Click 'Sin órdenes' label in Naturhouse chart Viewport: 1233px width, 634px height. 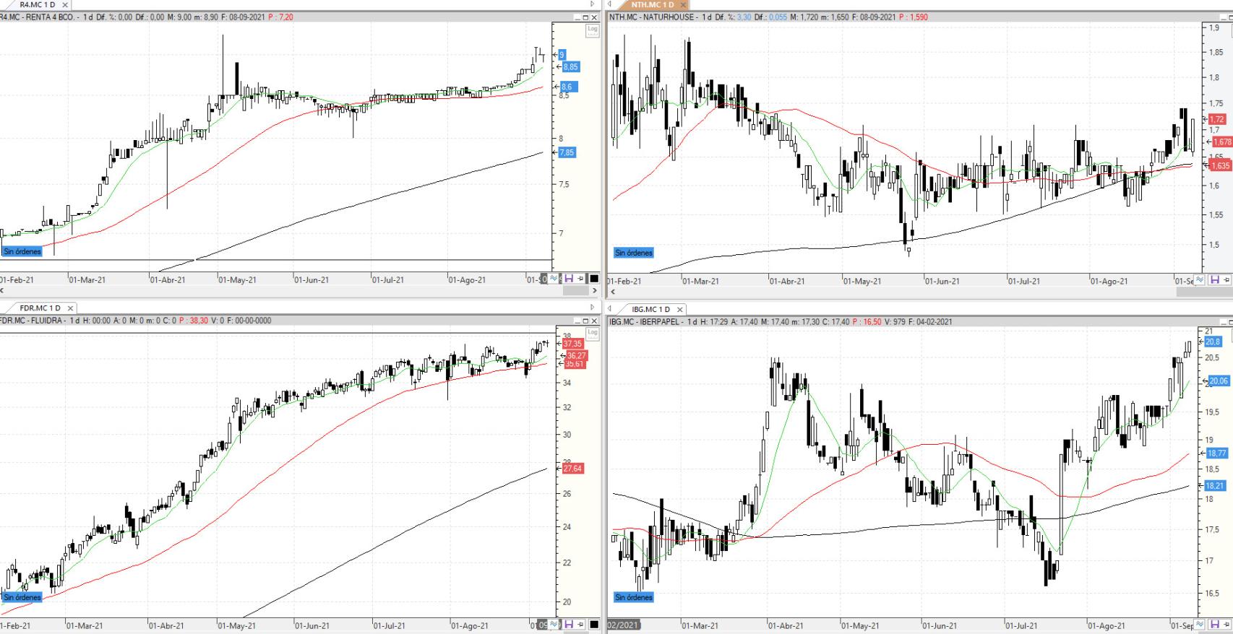point(633,253)
